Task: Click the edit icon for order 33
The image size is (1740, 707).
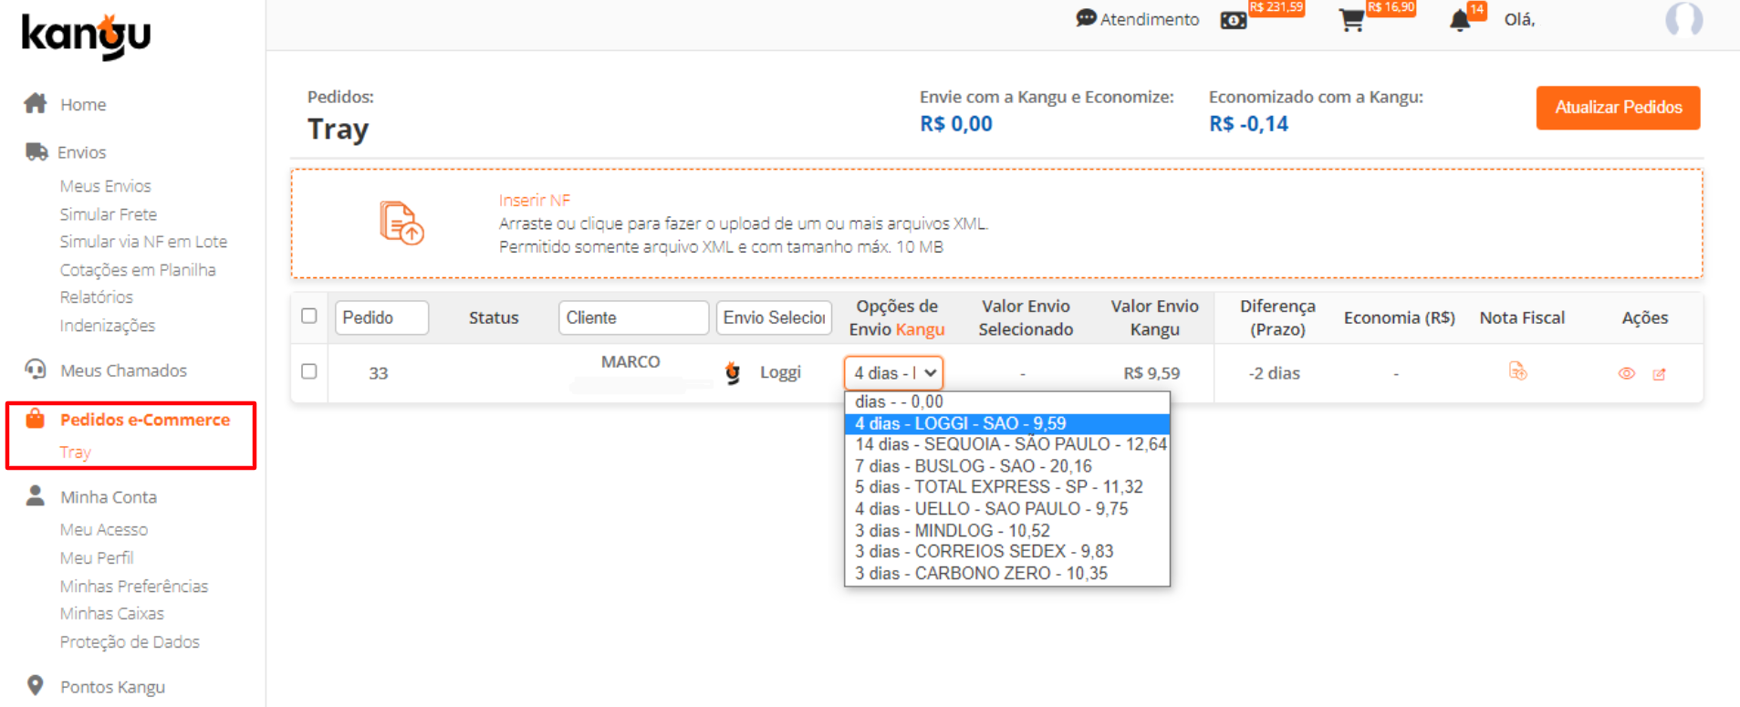Action: click(x=1659, y=374)
